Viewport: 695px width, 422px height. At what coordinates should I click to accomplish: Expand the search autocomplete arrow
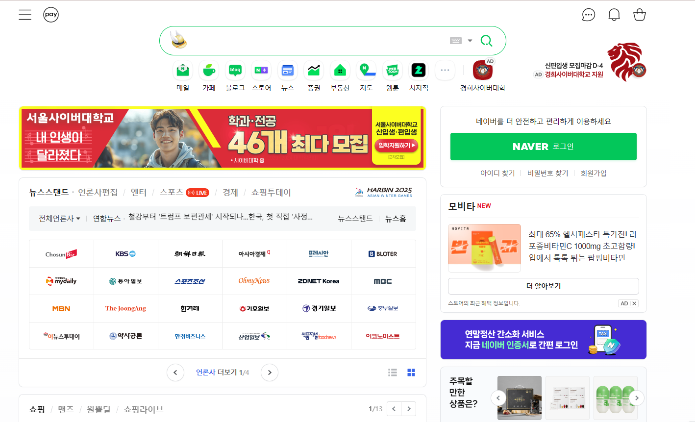coord(470,41)
